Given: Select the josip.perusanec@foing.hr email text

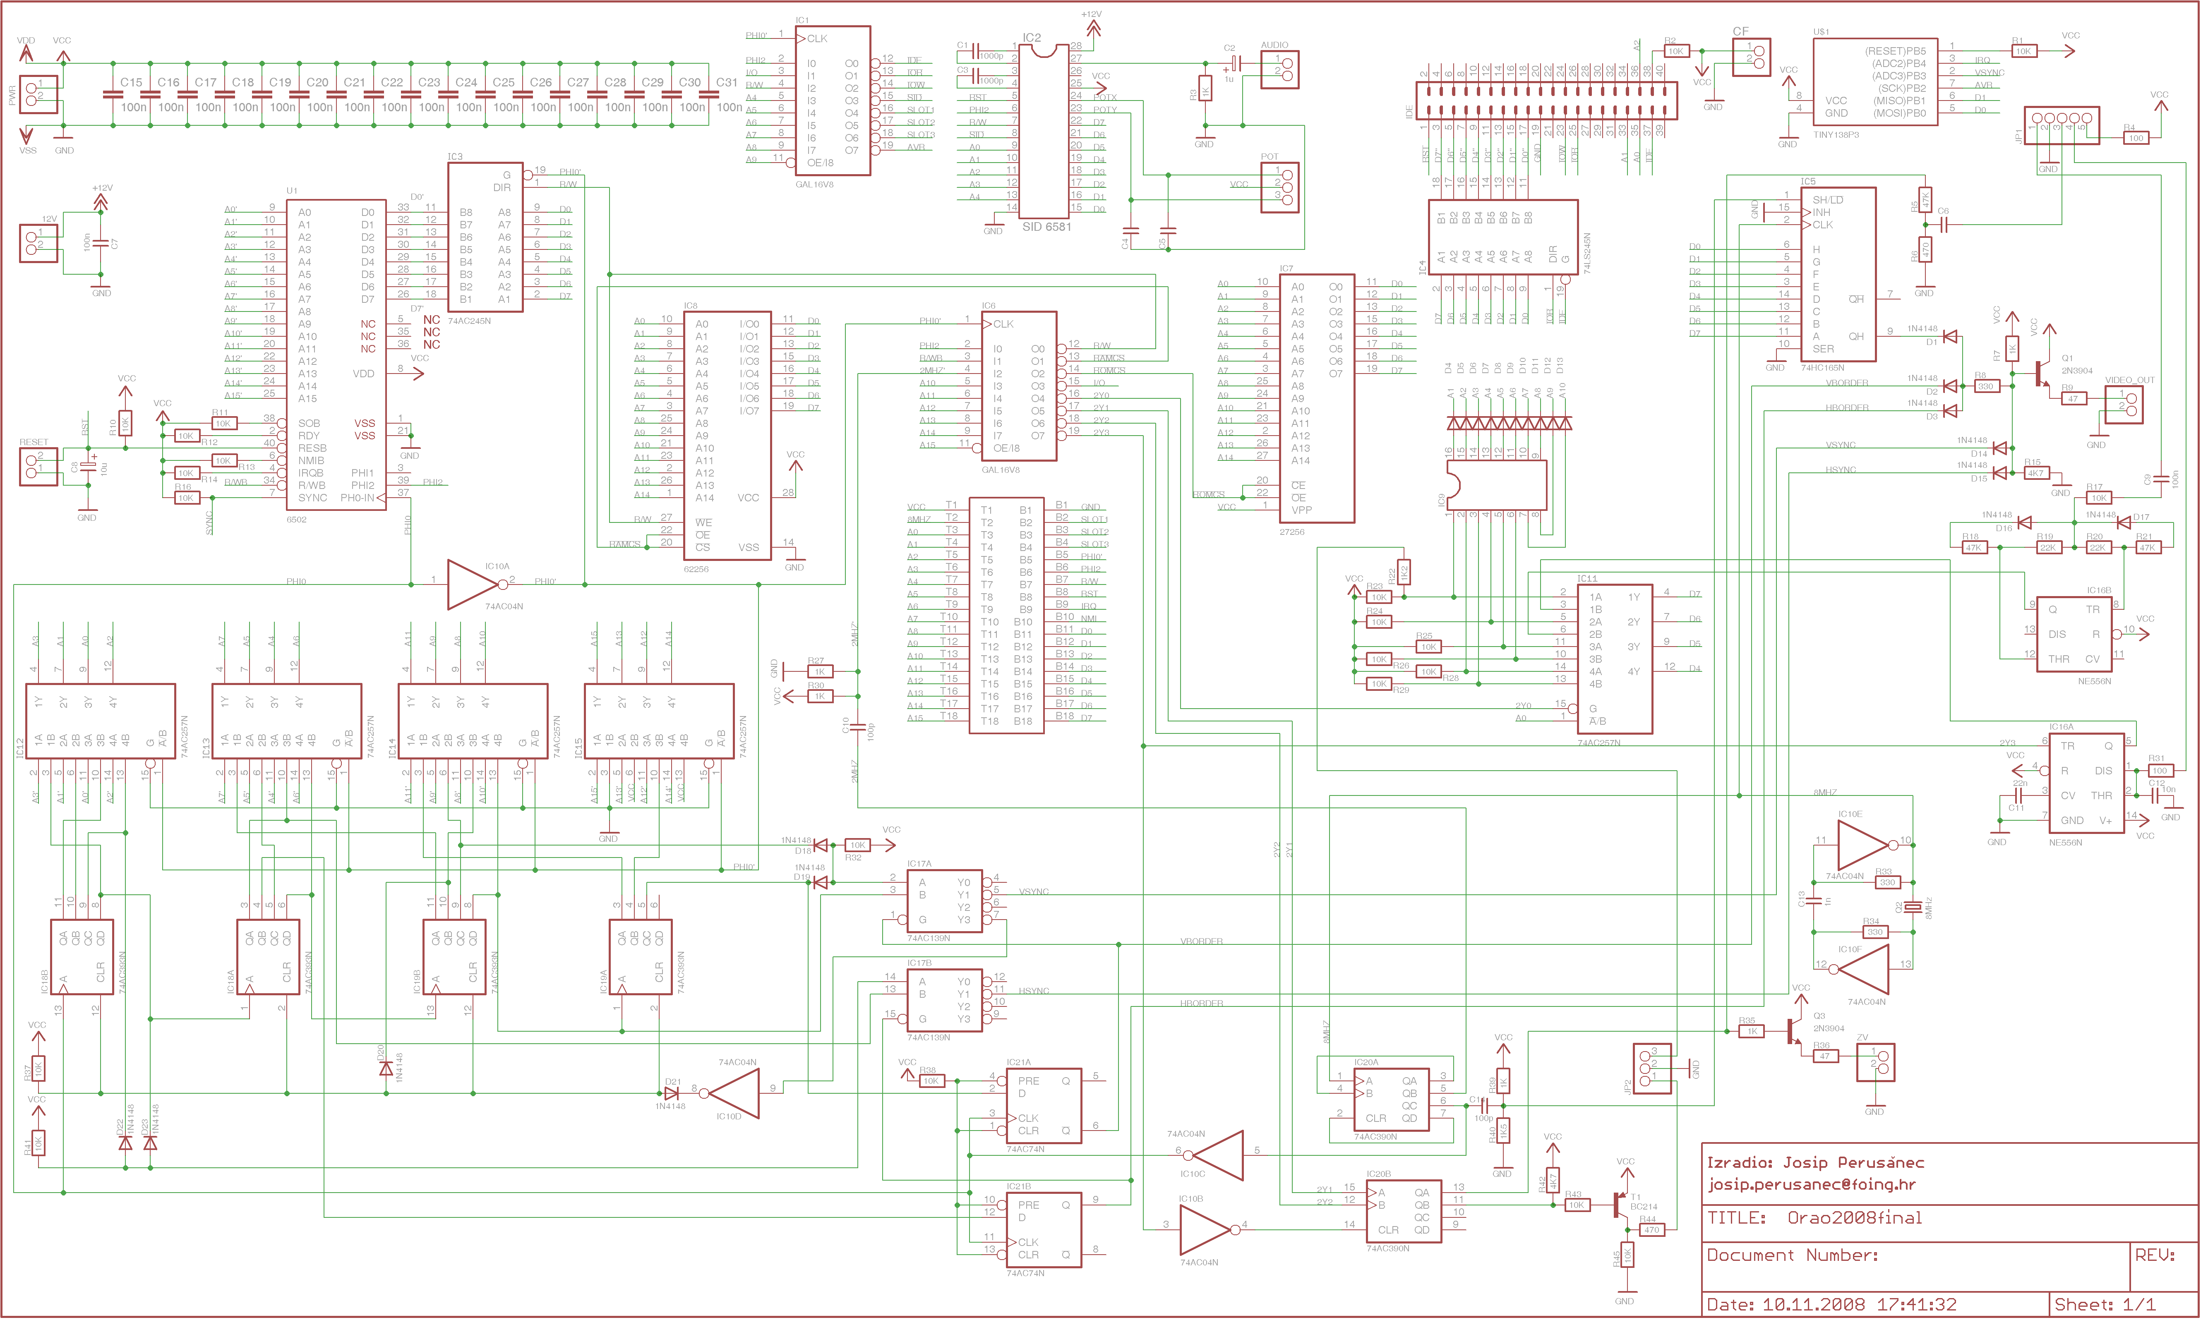Looking at the screenshot, I should click(x=1811, y=1185).
